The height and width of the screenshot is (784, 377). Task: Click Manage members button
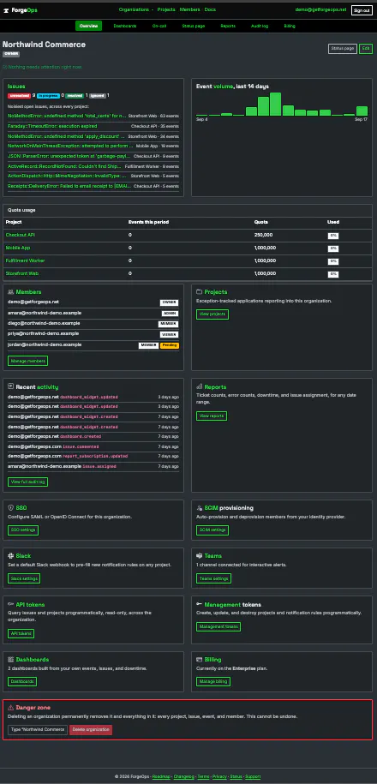(28, 361)
